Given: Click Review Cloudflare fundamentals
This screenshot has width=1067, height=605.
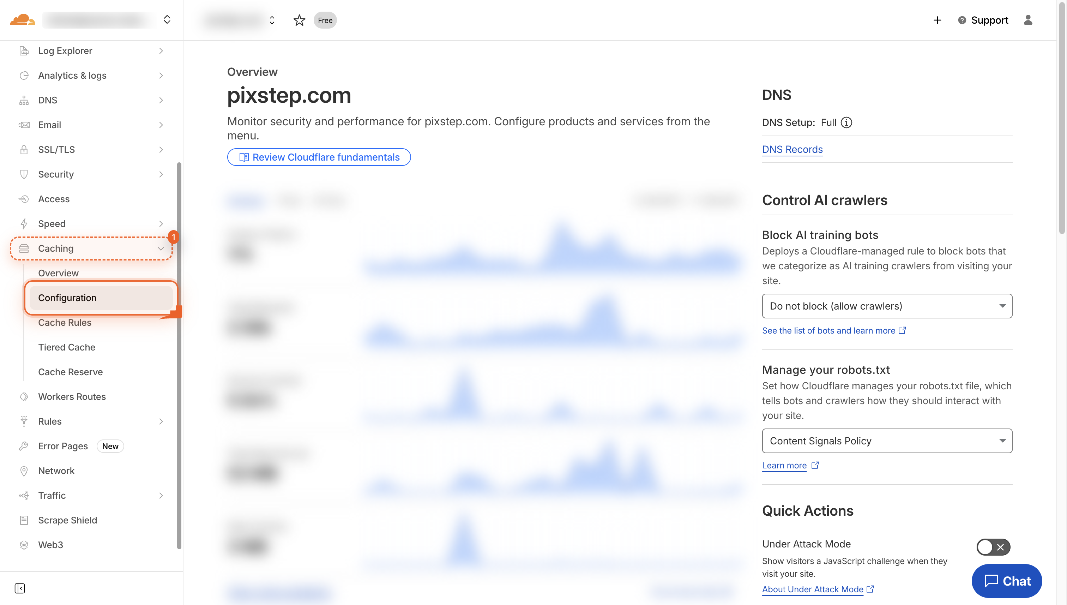Looking at the screenshot, I should click(x=319, y=157).
